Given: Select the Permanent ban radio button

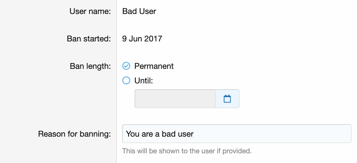Looking at the screenshot, I should pyautogui.click(x=126, y=66).
